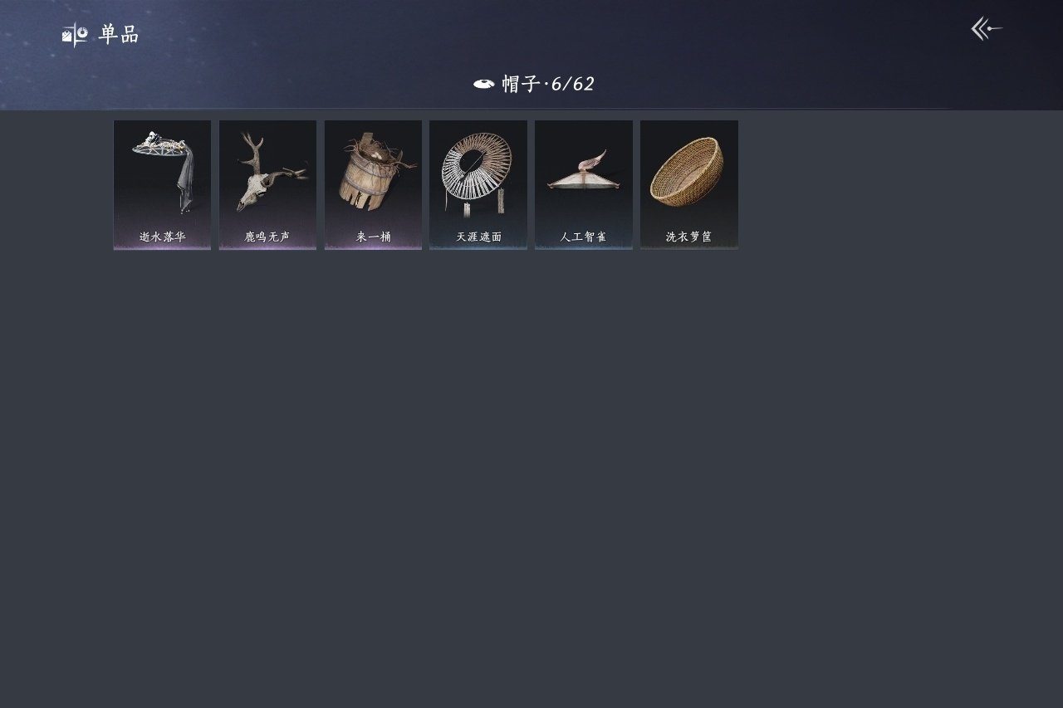Pick the 天涯遮面 label
This screenshot has height=708, width=1063.
(x=478, y=237)
